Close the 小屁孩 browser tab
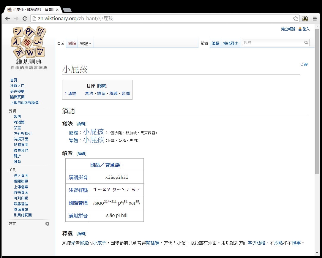Image resolution: width=322 pixels, height=258 pixels. (x=57, y=10)
